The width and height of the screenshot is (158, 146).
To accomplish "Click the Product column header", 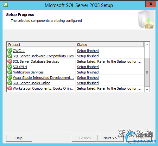I will (x=41, y=45).
